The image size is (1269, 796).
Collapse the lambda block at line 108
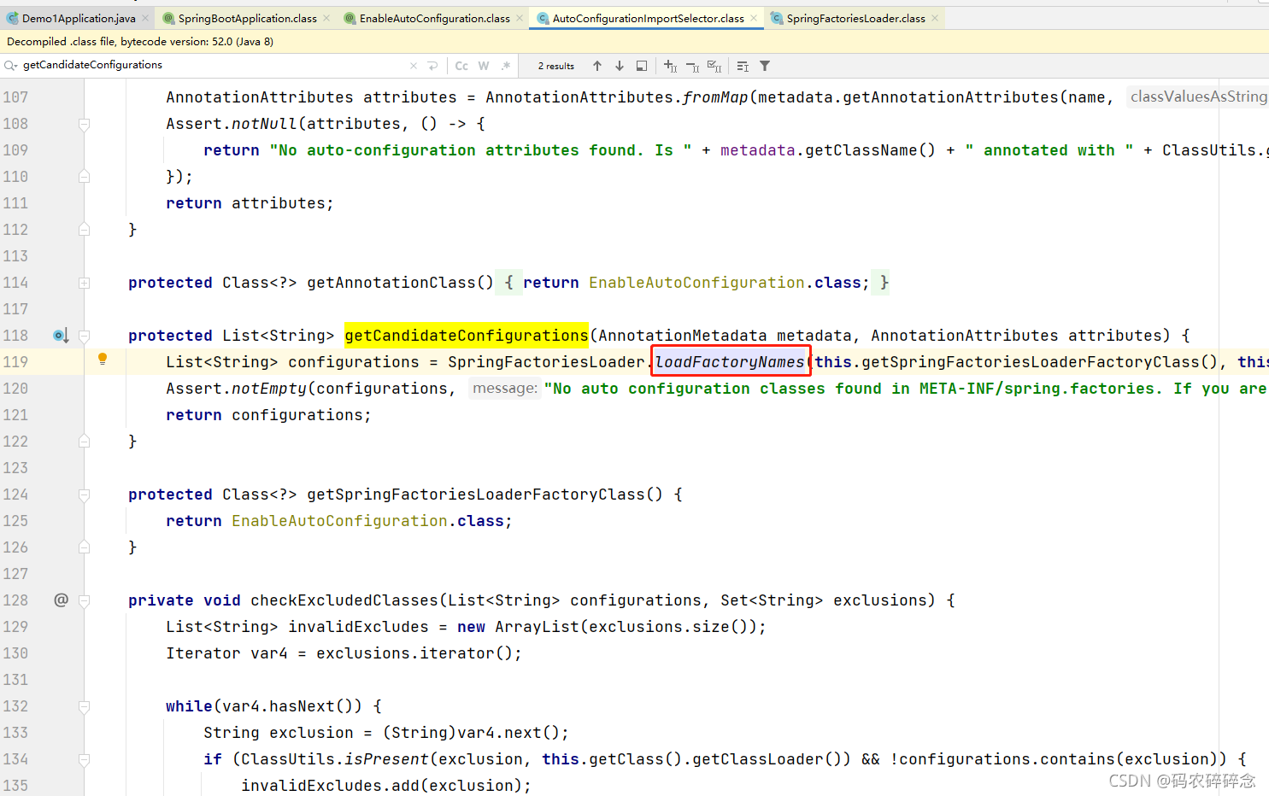coord(84,125)
